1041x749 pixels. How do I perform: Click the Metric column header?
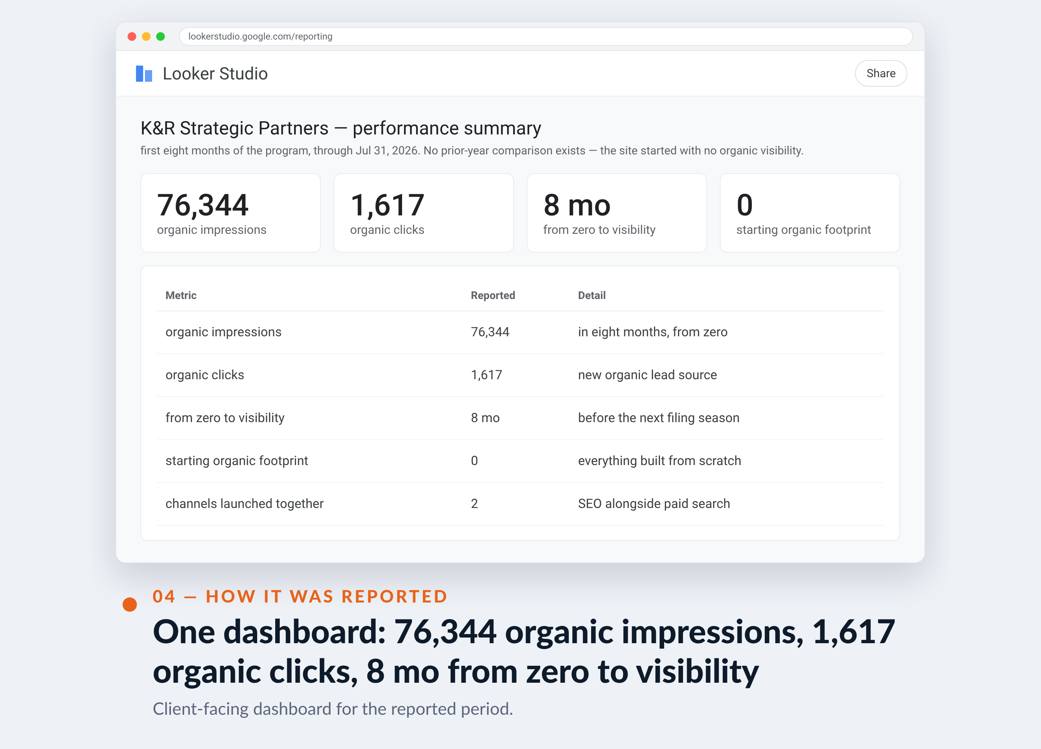(181, 295)
